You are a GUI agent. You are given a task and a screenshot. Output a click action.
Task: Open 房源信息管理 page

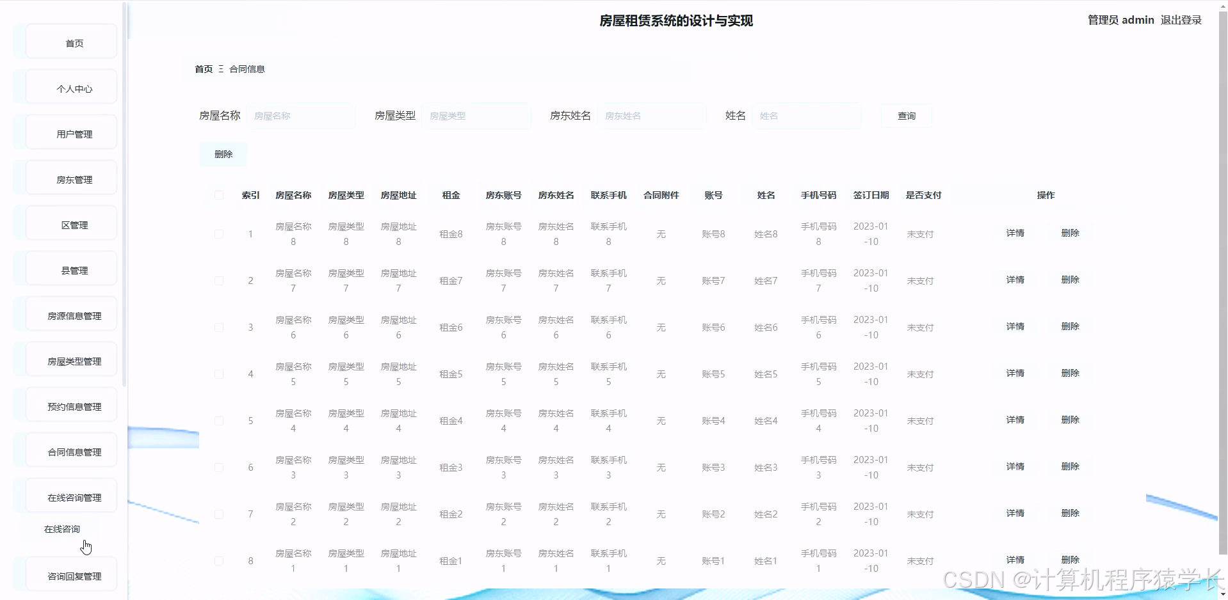72,313
